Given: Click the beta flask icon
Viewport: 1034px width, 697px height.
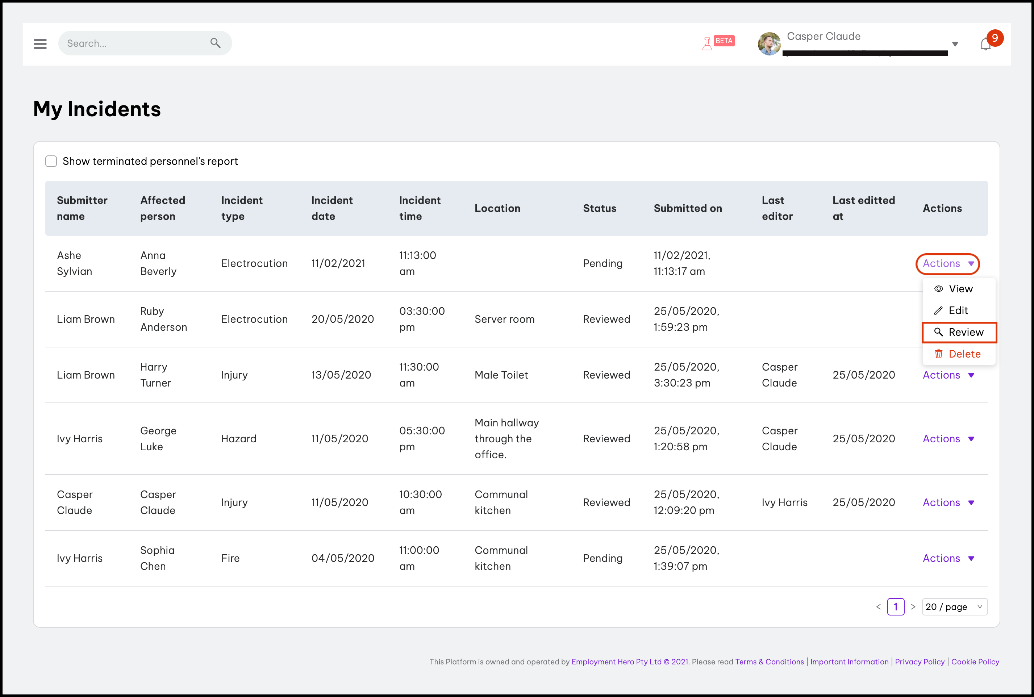Looking at the screenshot, I should [707, 43].
